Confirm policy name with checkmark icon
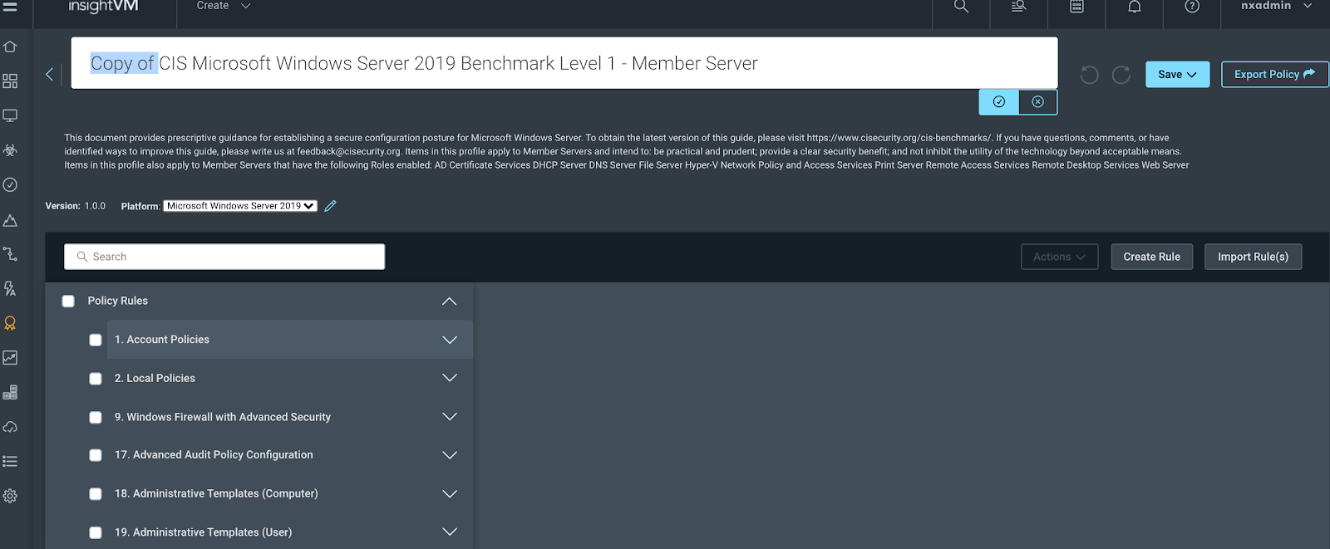The image size is (1330, 549). 998,101
